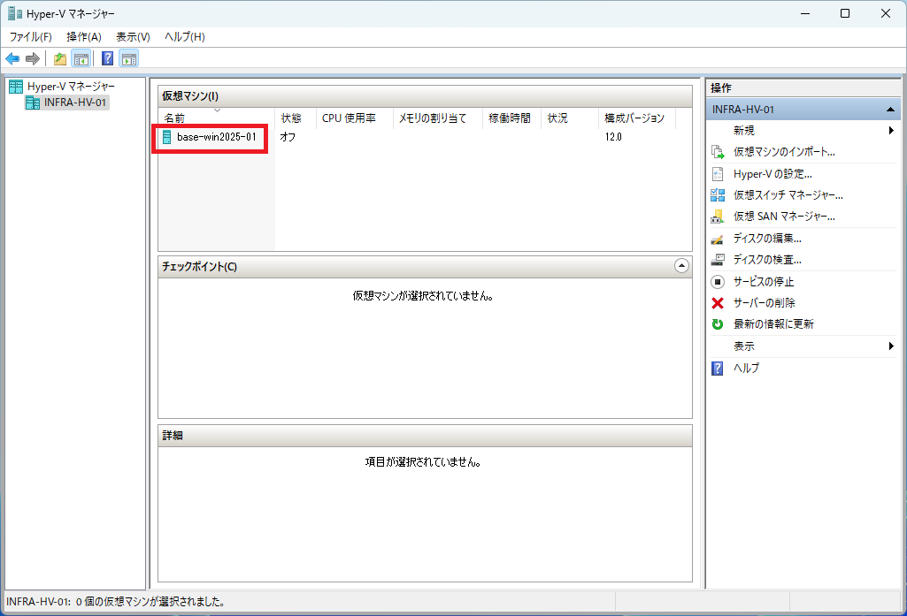
Task: Expand the 新規 submenu arrow
Action: 891,131
